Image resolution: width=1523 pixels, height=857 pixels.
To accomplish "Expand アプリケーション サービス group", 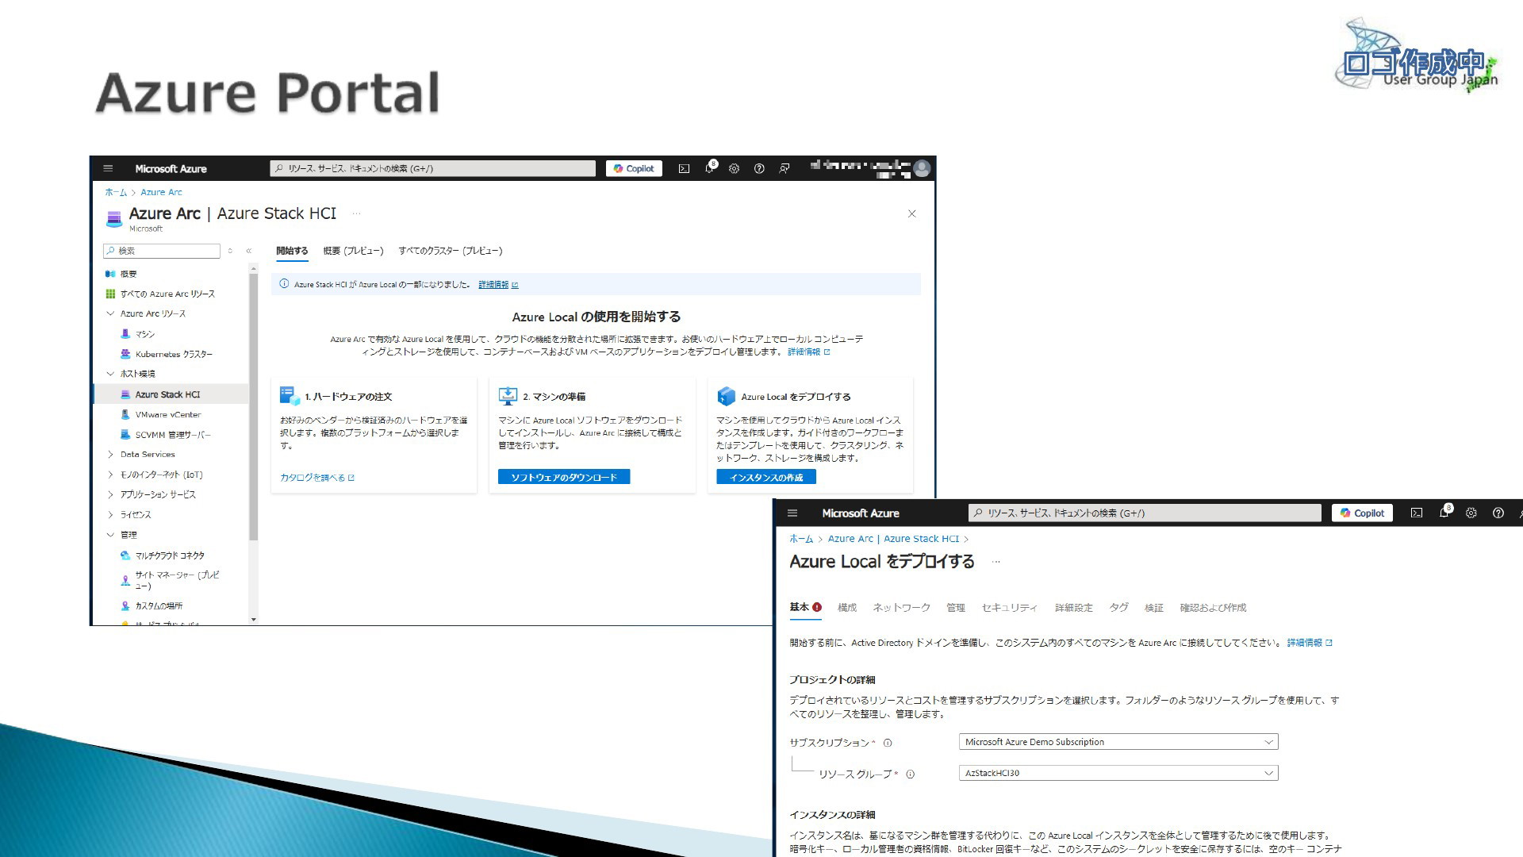I will (110, 494).
